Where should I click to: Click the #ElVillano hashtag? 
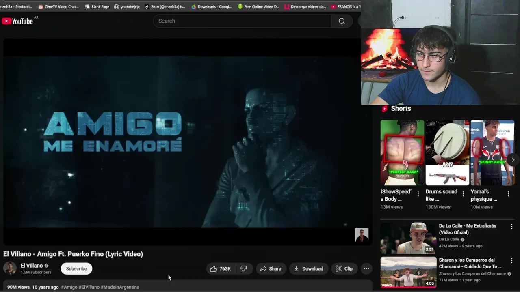click(x=89, y=287)
